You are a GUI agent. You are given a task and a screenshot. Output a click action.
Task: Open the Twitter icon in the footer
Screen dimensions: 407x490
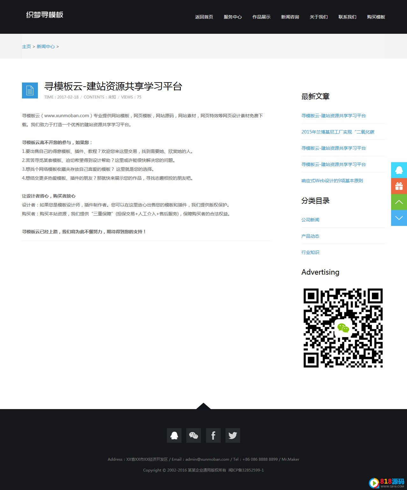233,436
